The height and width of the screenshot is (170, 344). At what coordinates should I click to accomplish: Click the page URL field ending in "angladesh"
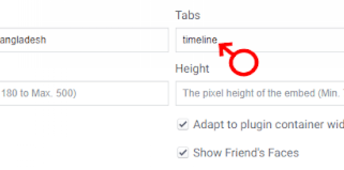coord(84,40)
